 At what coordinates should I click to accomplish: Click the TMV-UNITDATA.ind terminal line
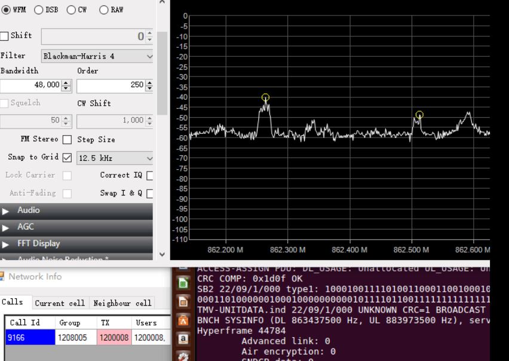coord(342,310)
